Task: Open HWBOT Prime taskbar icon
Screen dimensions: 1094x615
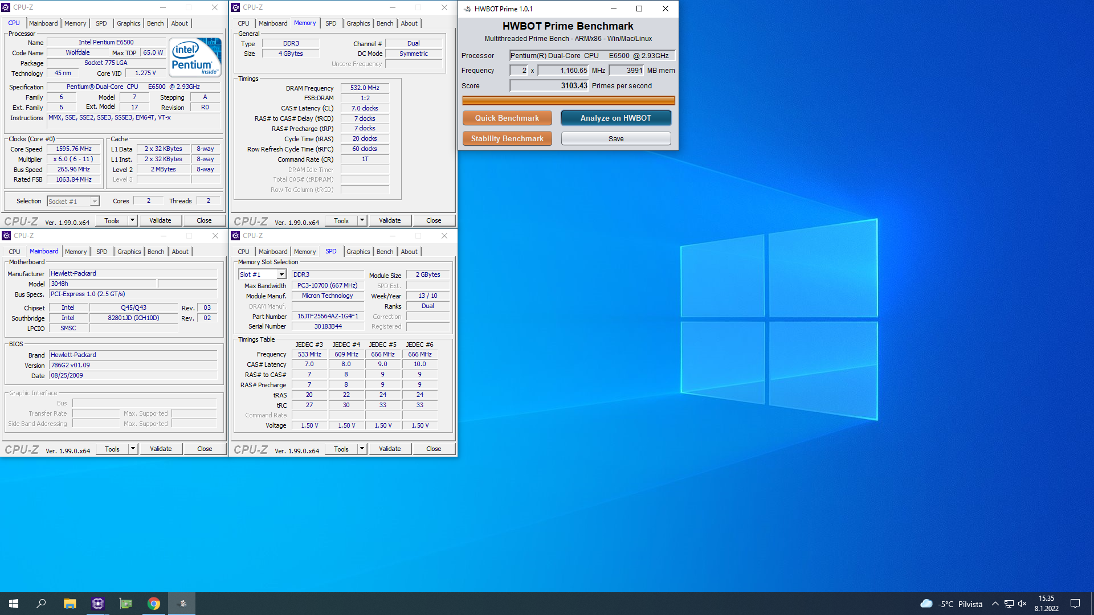Action: click(x=182, y=604)
